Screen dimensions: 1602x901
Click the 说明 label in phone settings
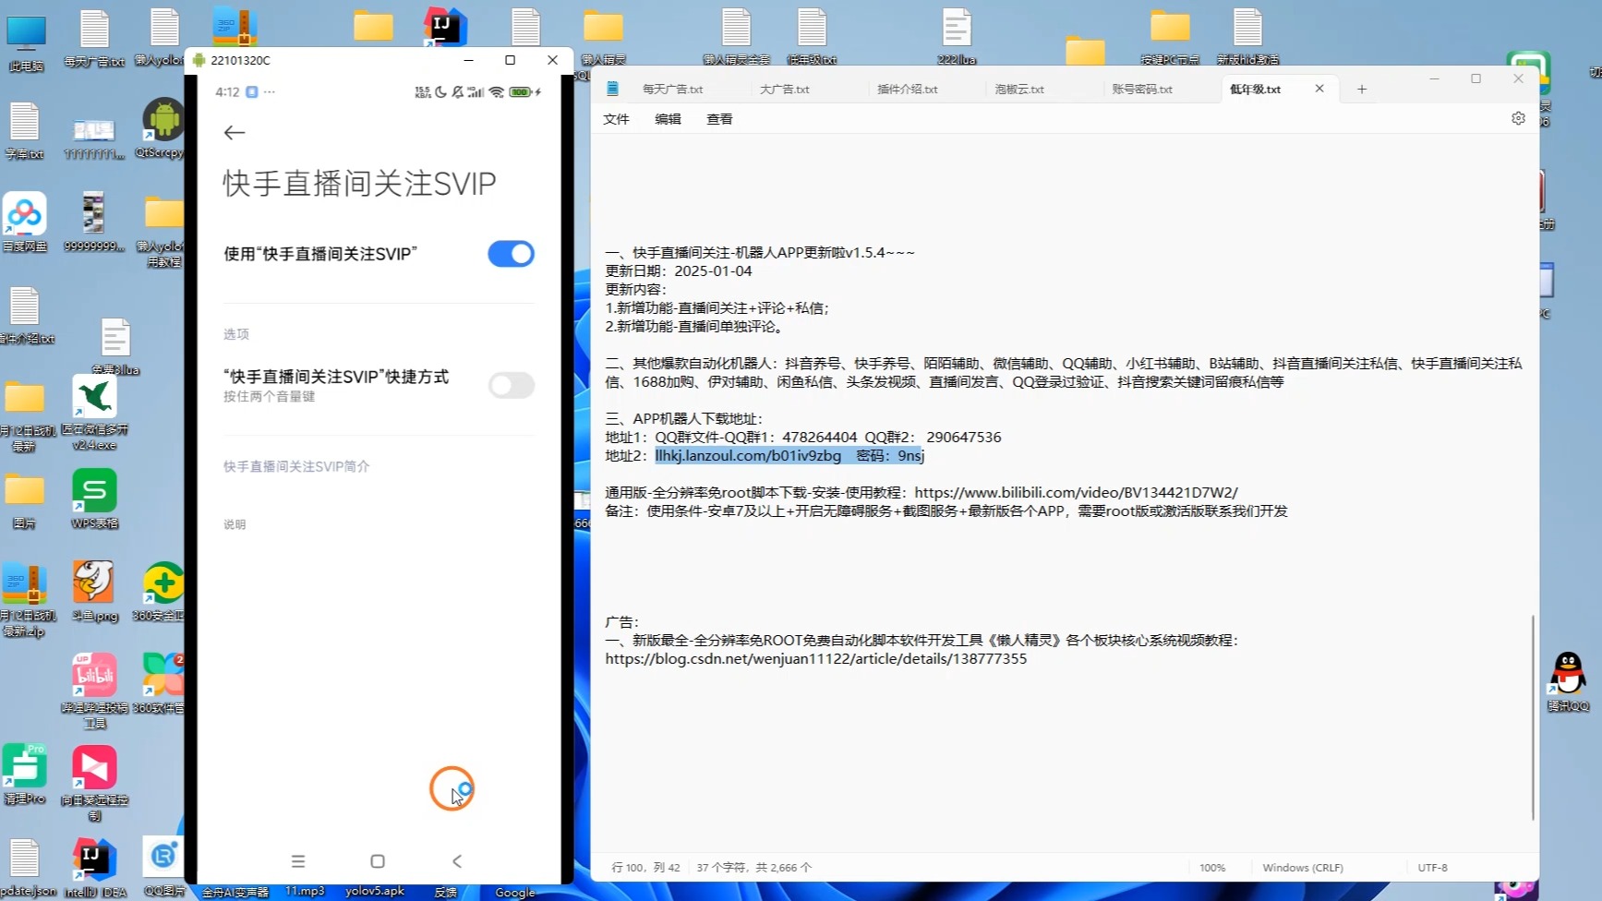(235, 524)
